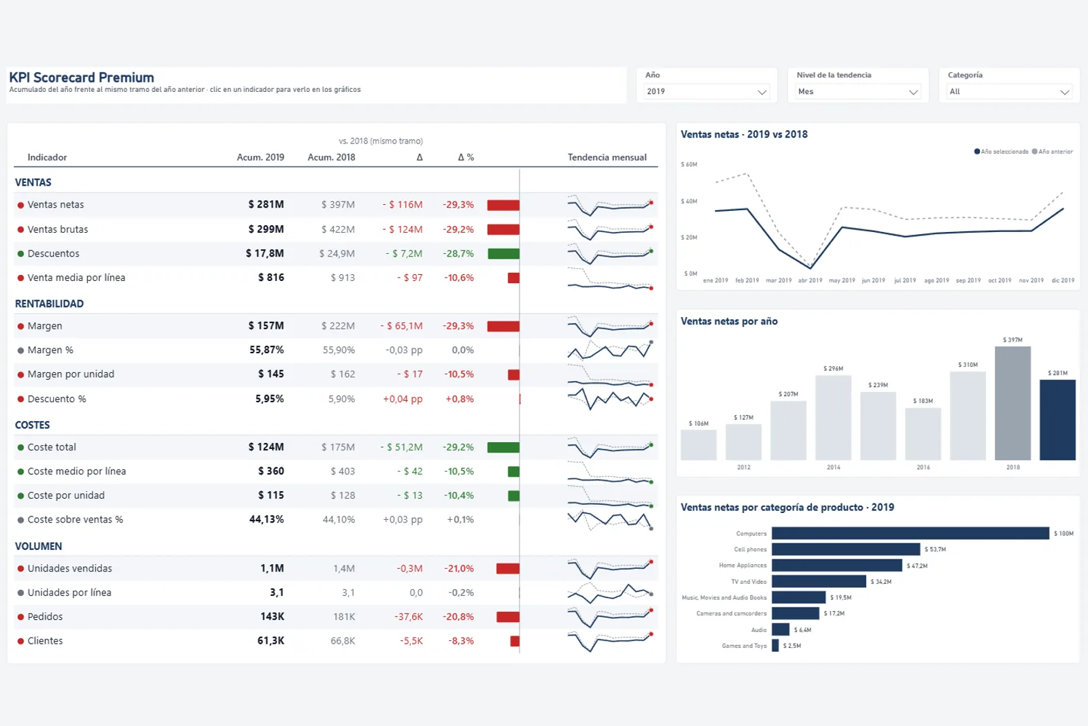Screen dimensions: 1088x726
Task: Click the Clientes change value -8,3%
Action: [x=461, y=641]
